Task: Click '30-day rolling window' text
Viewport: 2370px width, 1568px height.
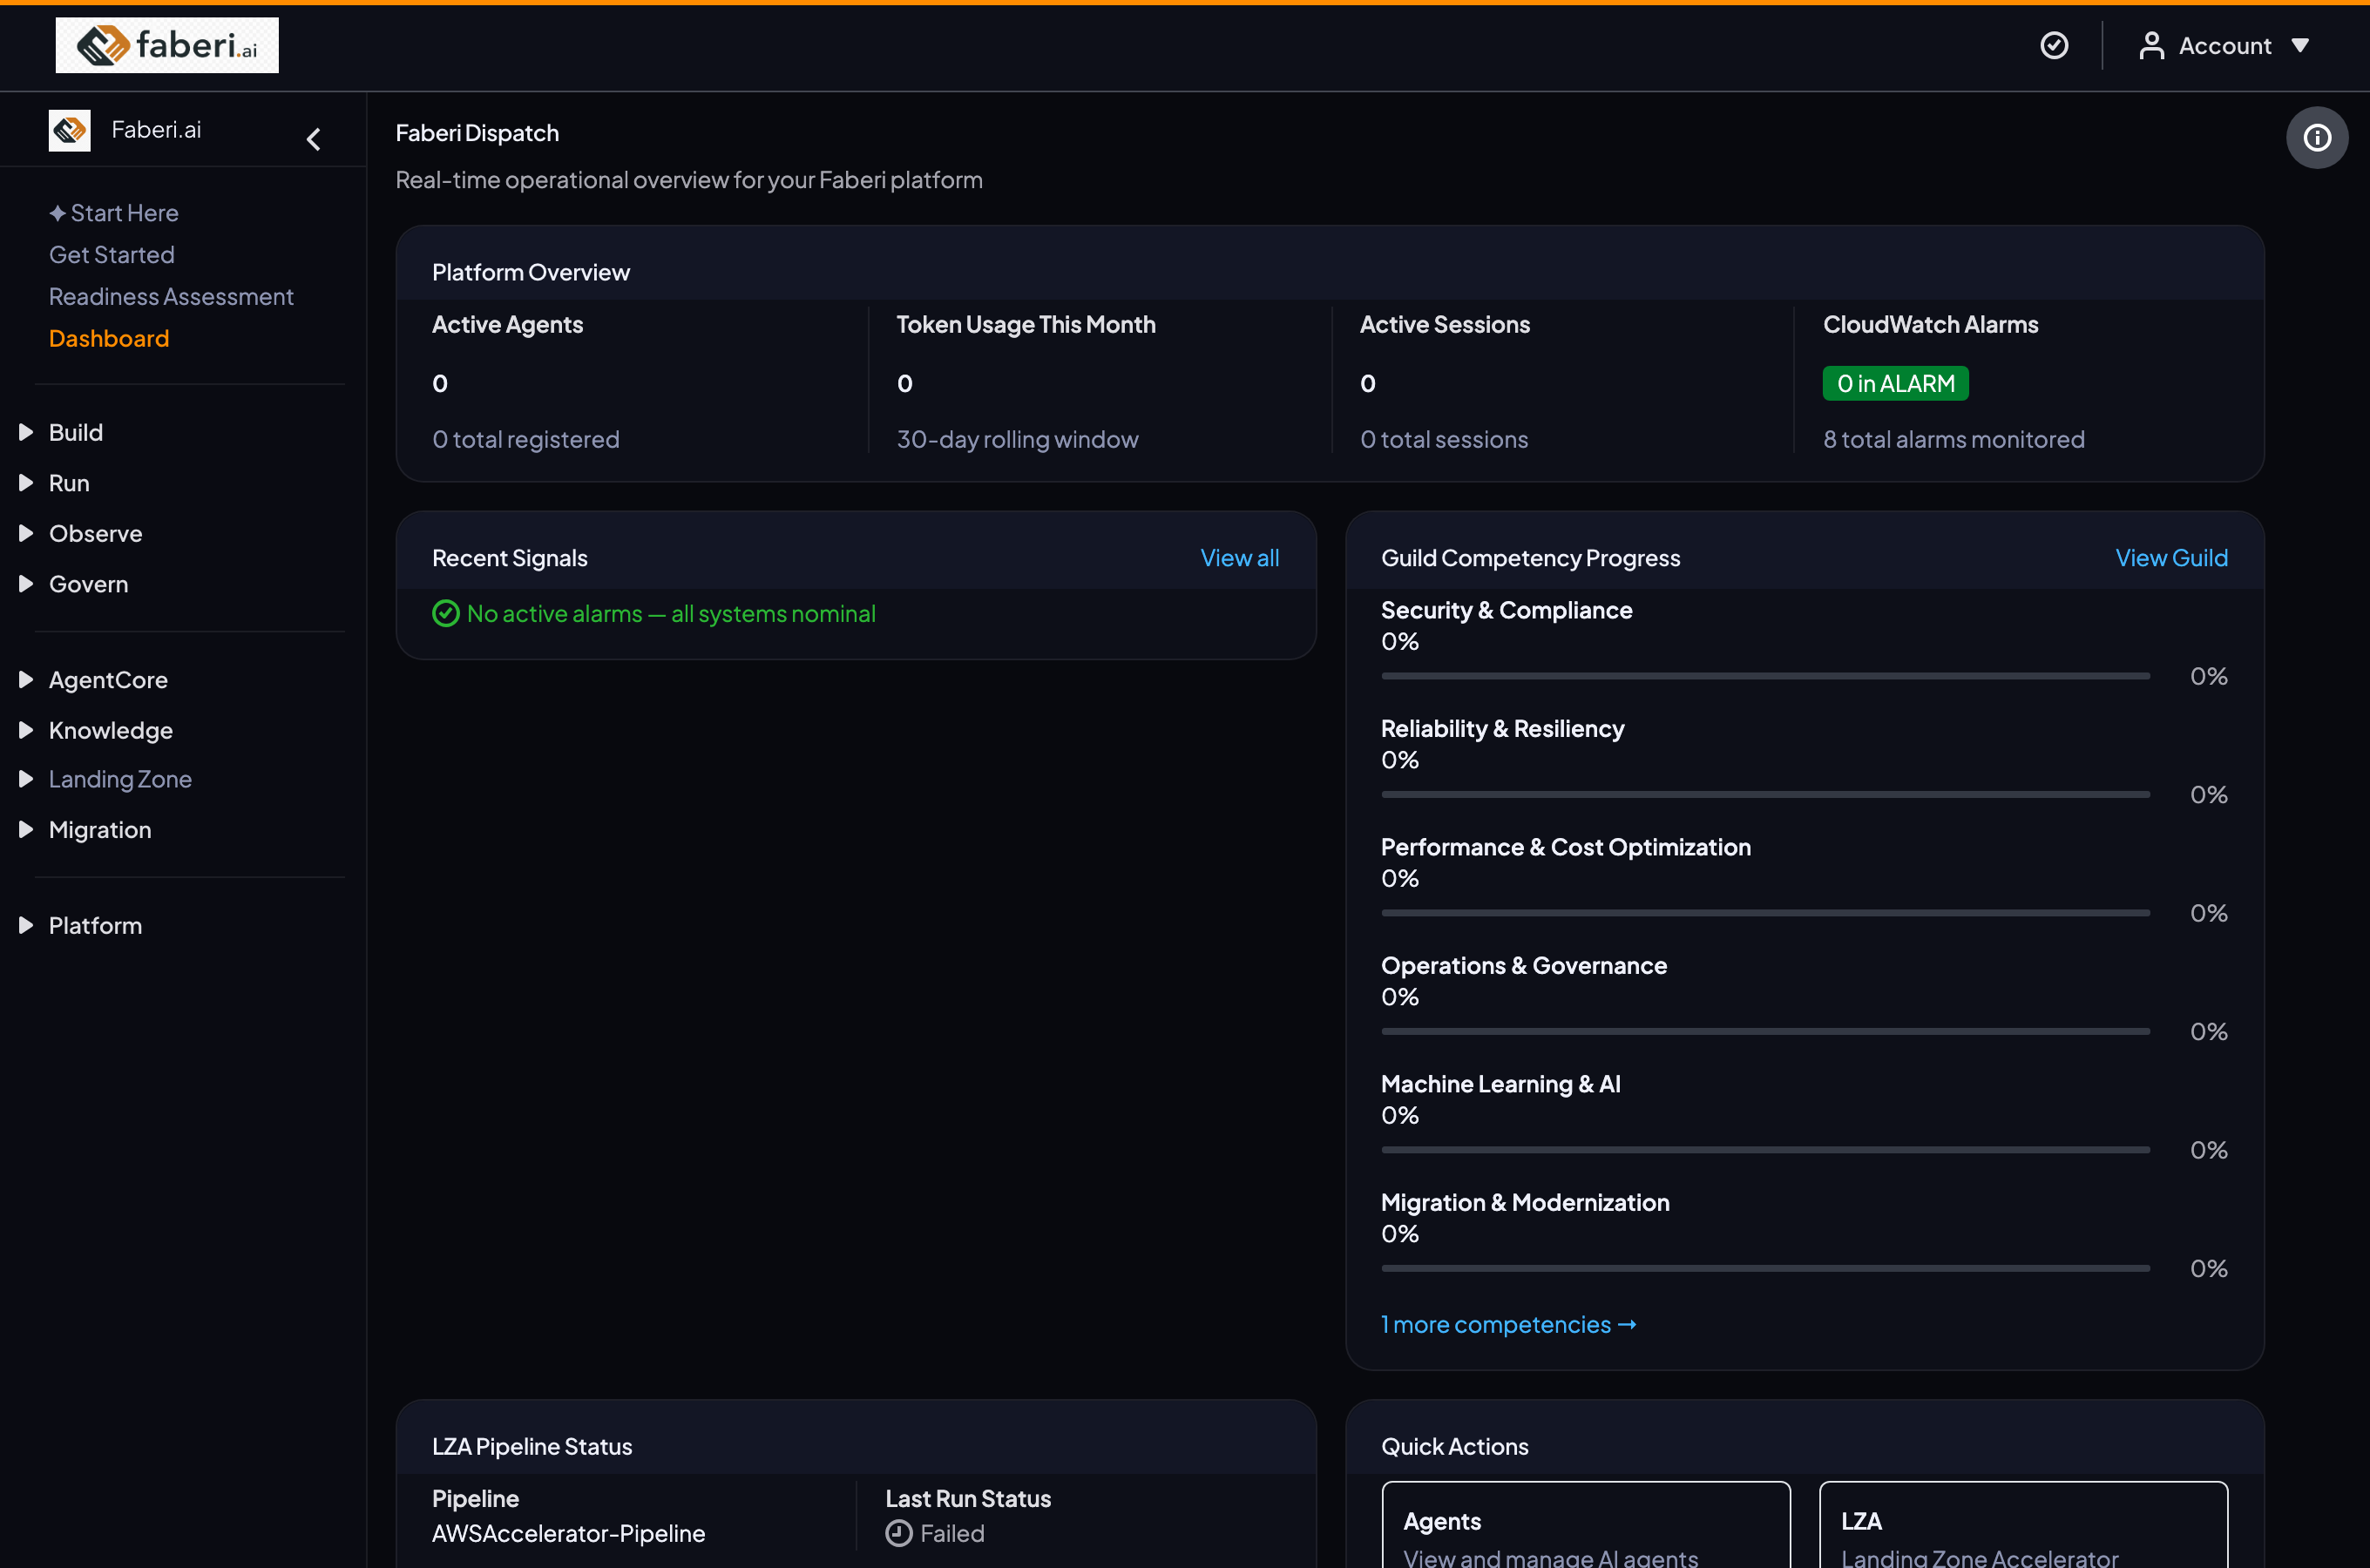Action: [1017, 439]
